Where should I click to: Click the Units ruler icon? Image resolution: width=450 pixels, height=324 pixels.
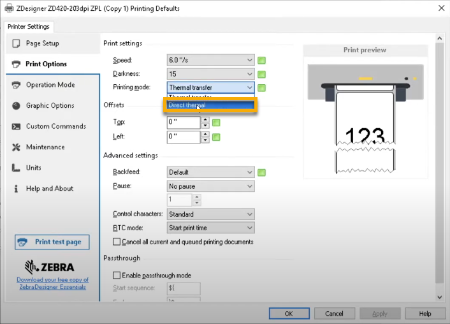tap(16, 168)
